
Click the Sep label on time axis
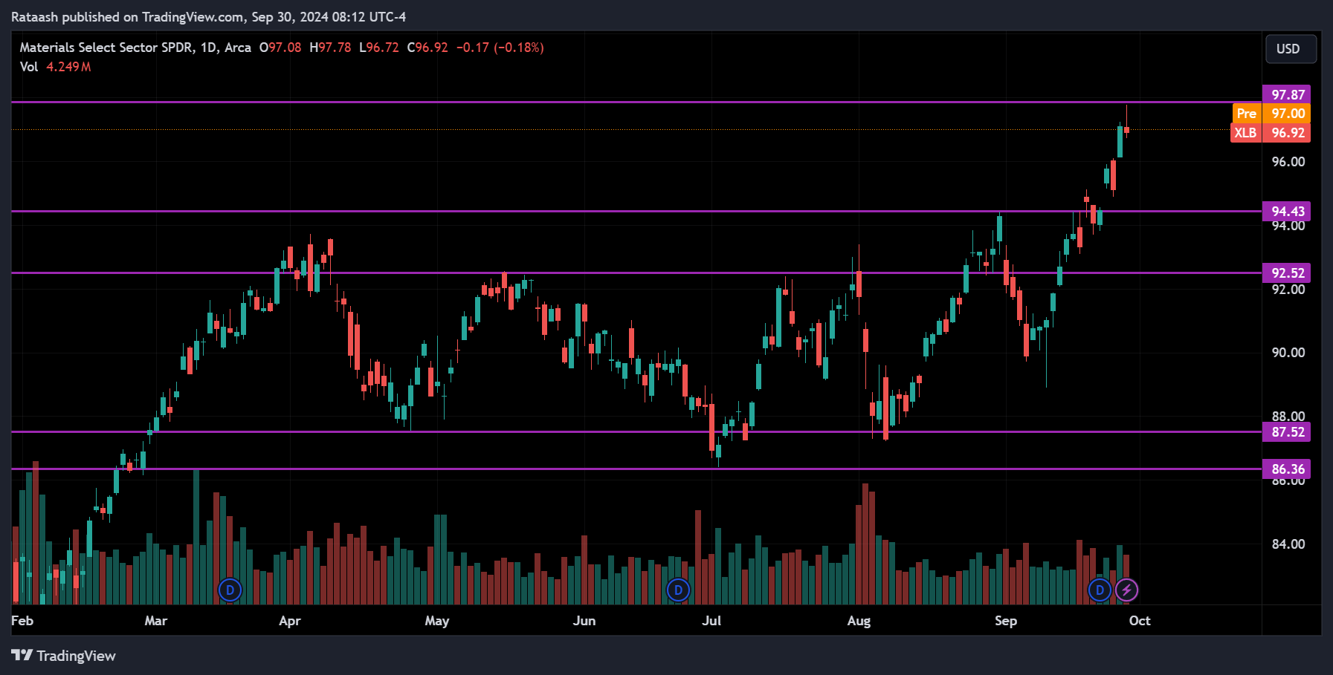pos(1006,621)
